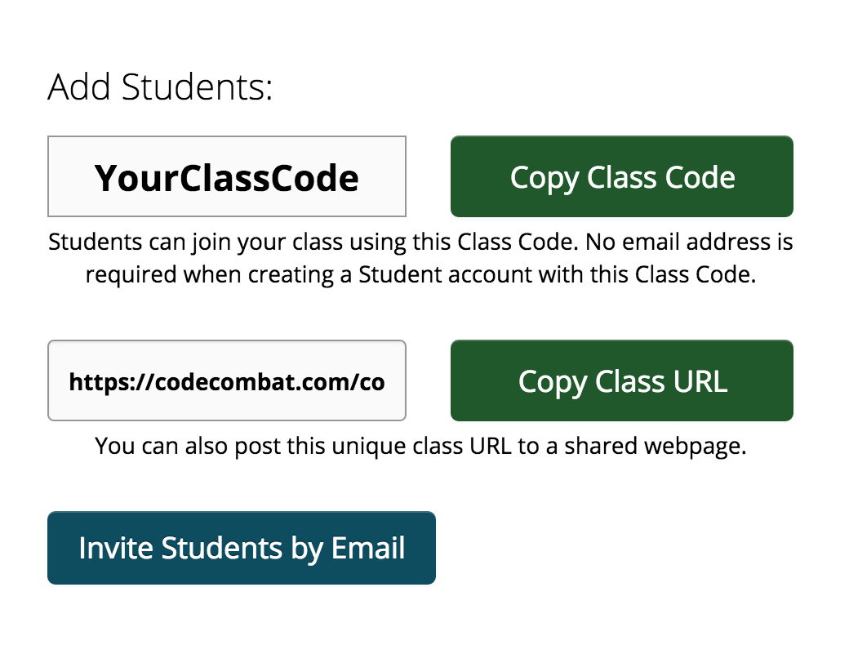This screenshot has width=849, height=645.
Task: Click the Add Students heading
Action: 160,87
